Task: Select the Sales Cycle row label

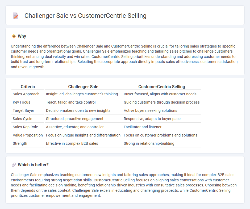Action: (x=23, y=119)
